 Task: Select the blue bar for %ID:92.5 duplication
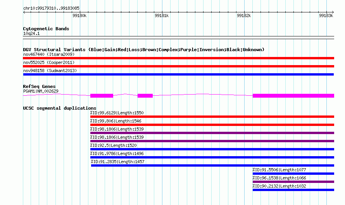[x=212, y=149]
